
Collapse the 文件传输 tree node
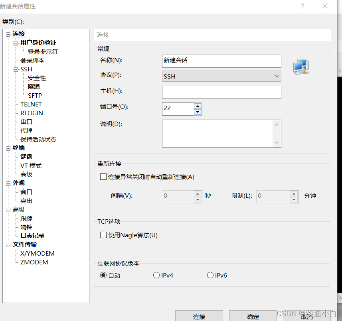[x=8, y=244]
